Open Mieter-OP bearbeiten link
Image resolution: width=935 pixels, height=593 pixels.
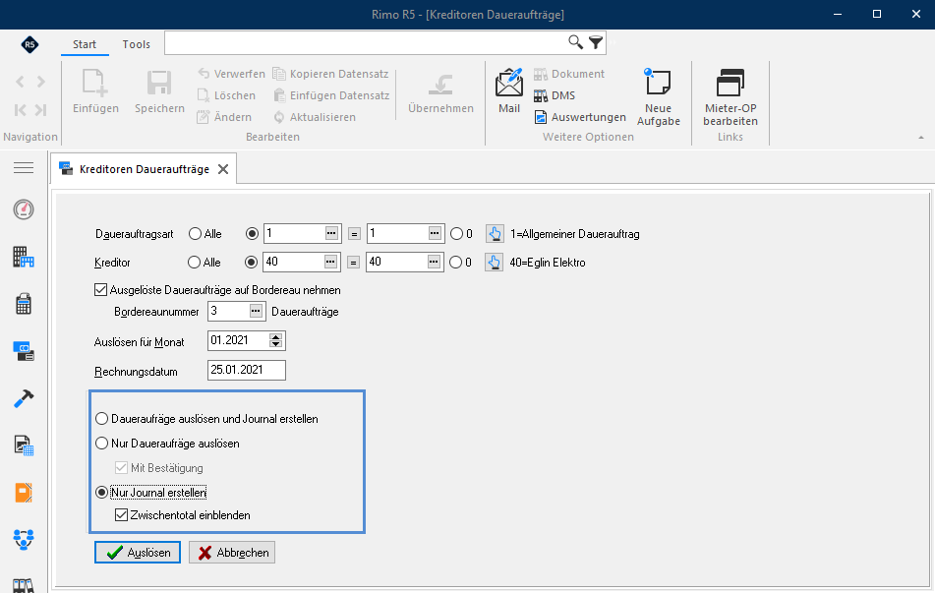pos(730,97)
